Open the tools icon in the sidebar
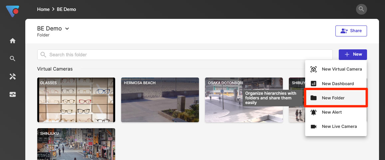This screenshot has width=385, height=160. pos(13,77)
